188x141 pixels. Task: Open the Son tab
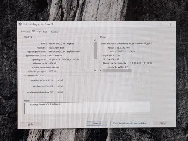pyautogui.click(x=45, y=32)
